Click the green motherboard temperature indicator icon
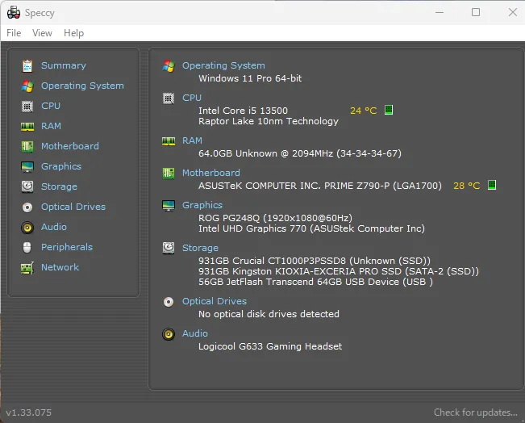Screen dimensions: 525x423 click(491, 185)
